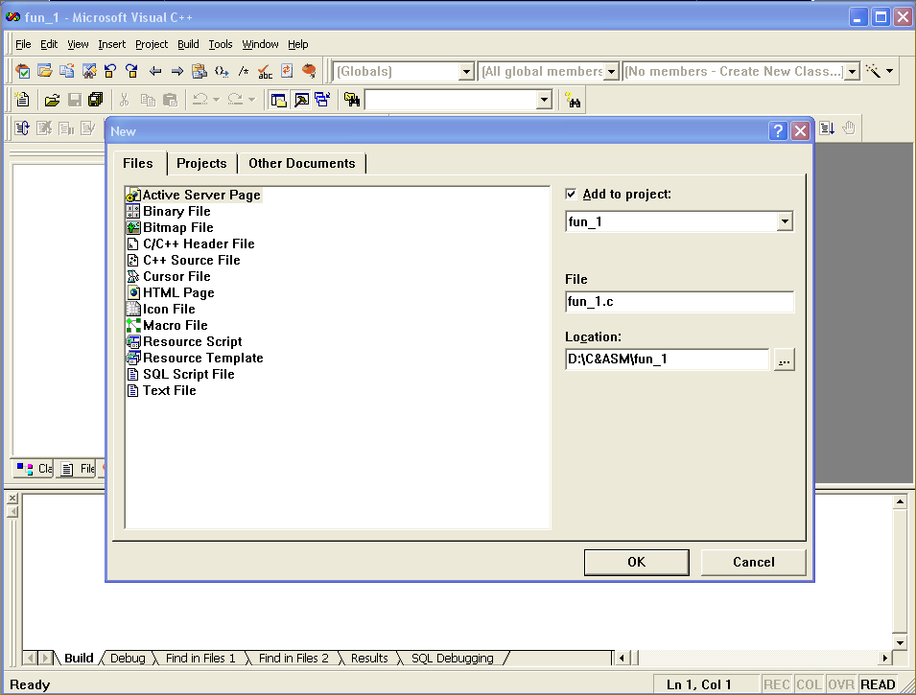Viewport: 916px width, 695px height.
Task: Toggle the Workspace window icon
Action: (278, 100)
